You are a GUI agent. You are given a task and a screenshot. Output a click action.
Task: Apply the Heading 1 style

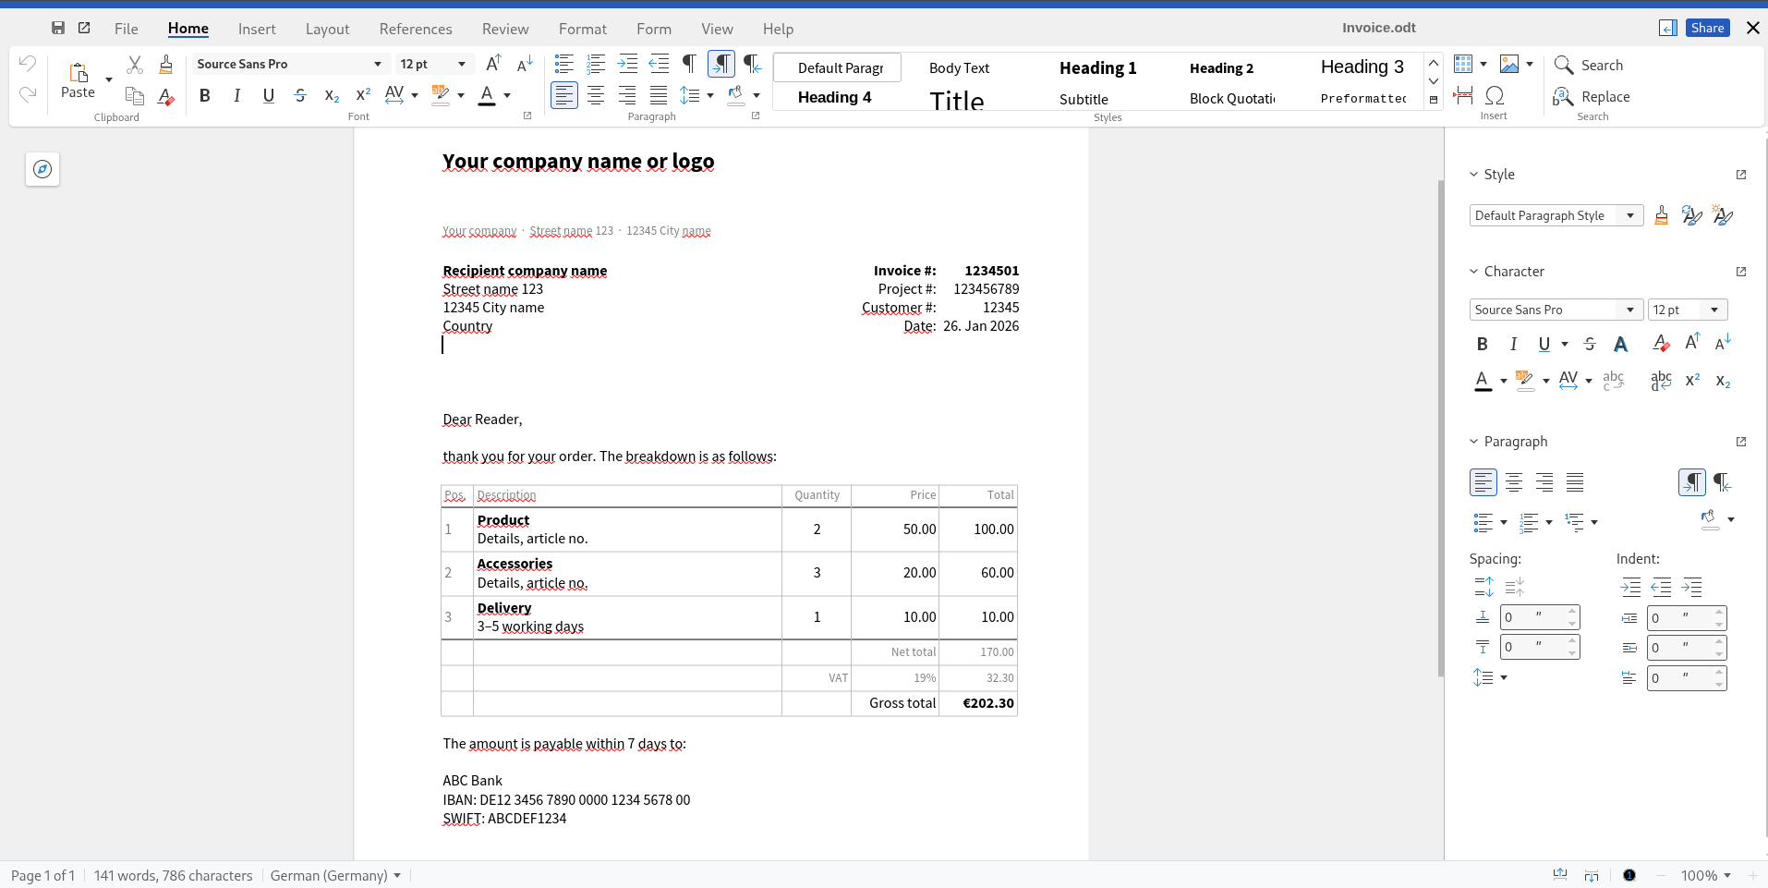point(1097,67)
